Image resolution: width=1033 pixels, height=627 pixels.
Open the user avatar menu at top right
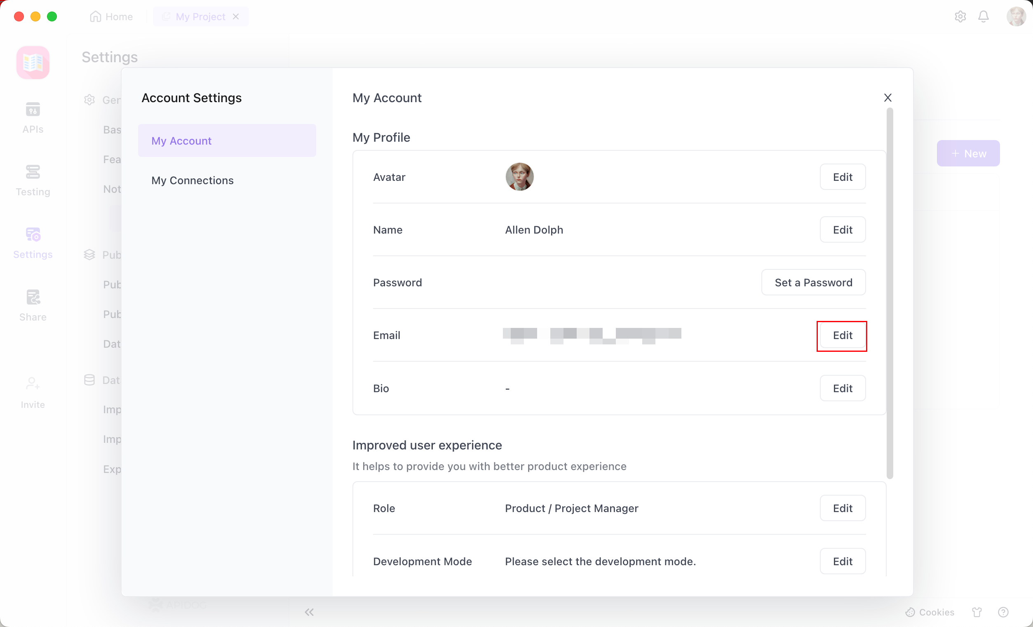(1016, 16)
